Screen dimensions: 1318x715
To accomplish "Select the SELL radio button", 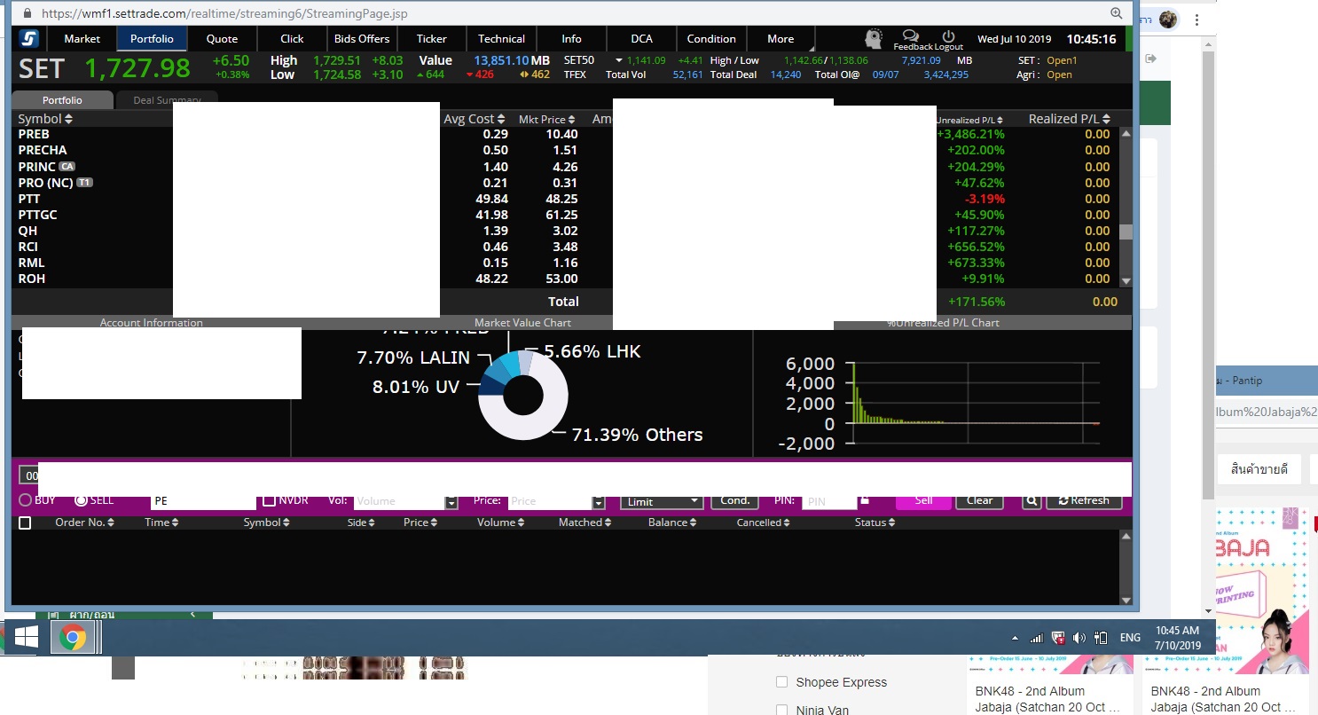I will [x=82, y=500].
